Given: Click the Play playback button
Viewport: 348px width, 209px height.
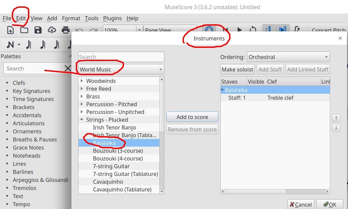Looking at the screenshot, I should pos(239,30).
